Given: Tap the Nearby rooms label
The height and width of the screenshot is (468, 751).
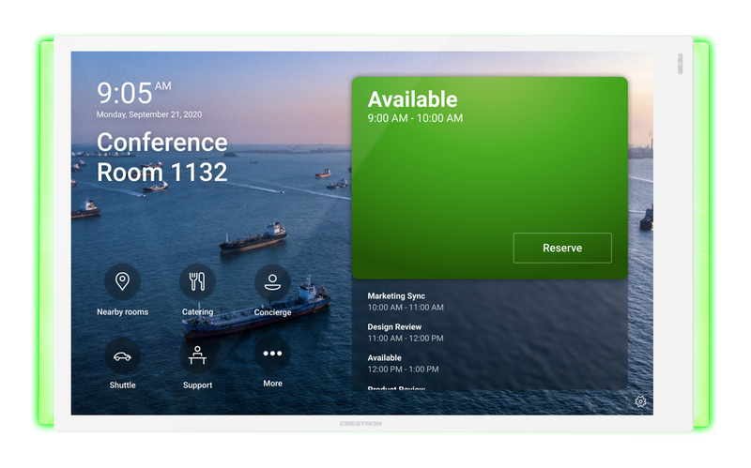Looking at the screenshot, I should (123, 312).
